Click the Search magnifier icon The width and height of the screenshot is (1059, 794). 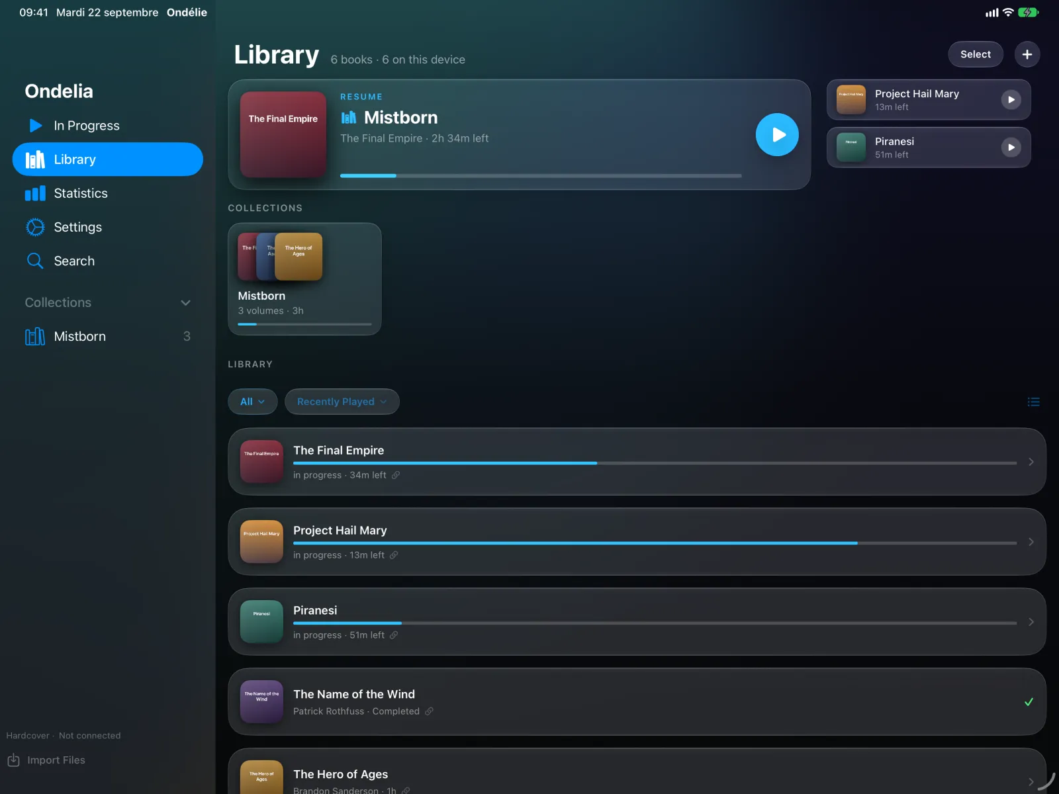pyautogui.click(x=35, y=261)
